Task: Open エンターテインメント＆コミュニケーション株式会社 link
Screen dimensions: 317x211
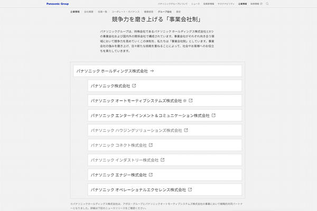Action: pos(165,116)
